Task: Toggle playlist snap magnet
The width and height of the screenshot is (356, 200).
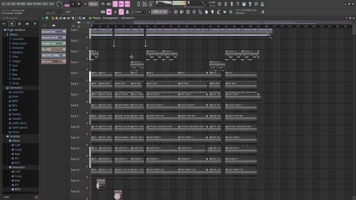Action: click(47, 18)
